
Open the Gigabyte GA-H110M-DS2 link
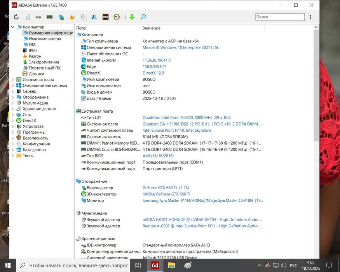click(202, 124)
